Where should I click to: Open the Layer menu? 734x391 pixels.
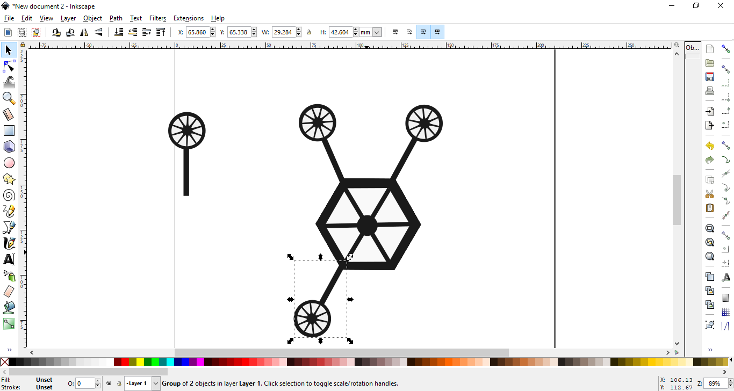(68, 18)
